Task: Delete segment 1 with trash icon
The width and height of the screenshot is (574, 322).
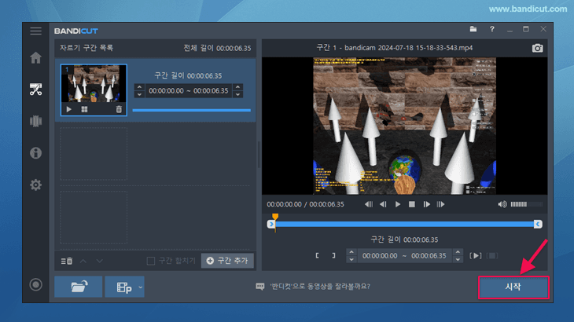Action: click(x=119, y=109)
